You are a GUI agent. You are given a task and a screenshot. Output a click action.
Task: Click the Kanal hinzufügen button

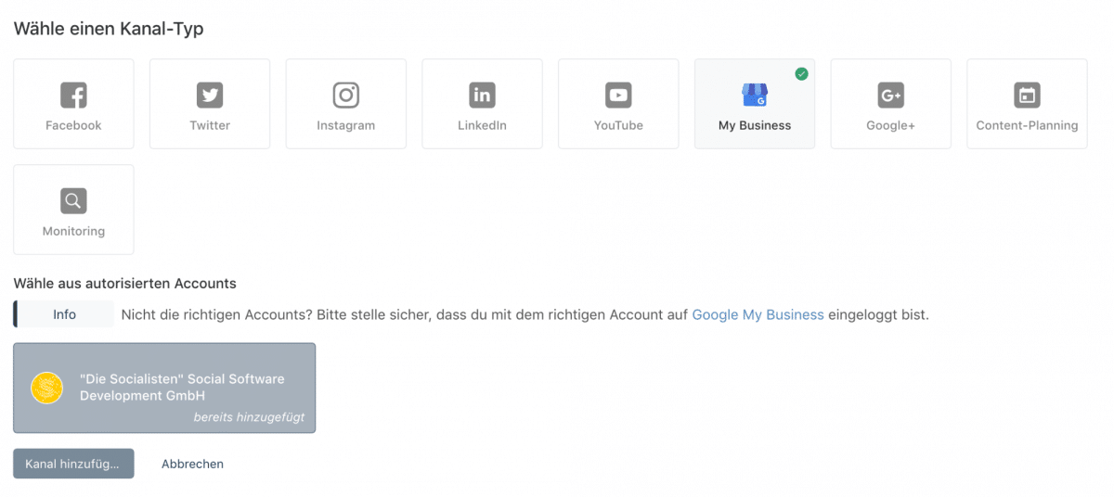[73, 464]
